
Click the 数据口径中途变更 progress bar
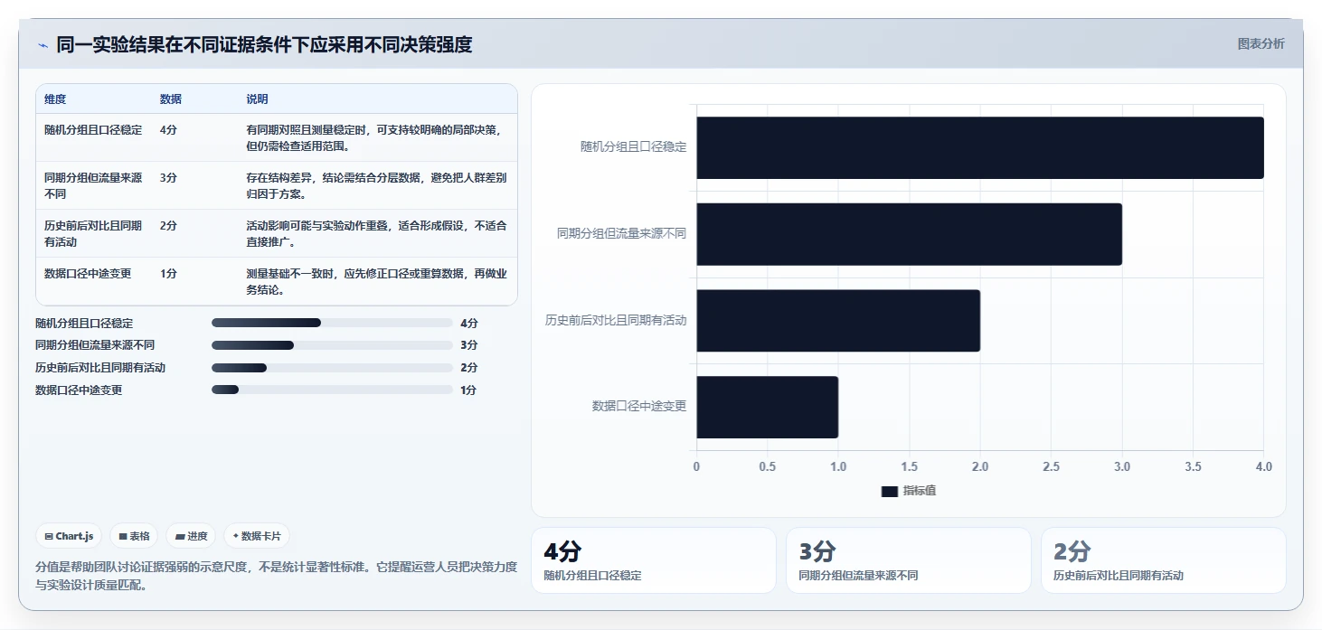point(332,390)
